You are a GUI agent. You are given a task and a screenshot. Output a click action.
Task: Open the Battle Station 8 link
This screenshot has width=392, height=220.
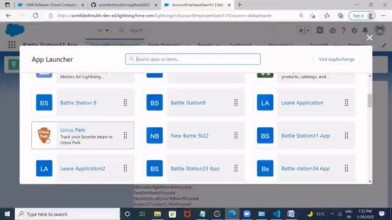(x=78, y=103)
